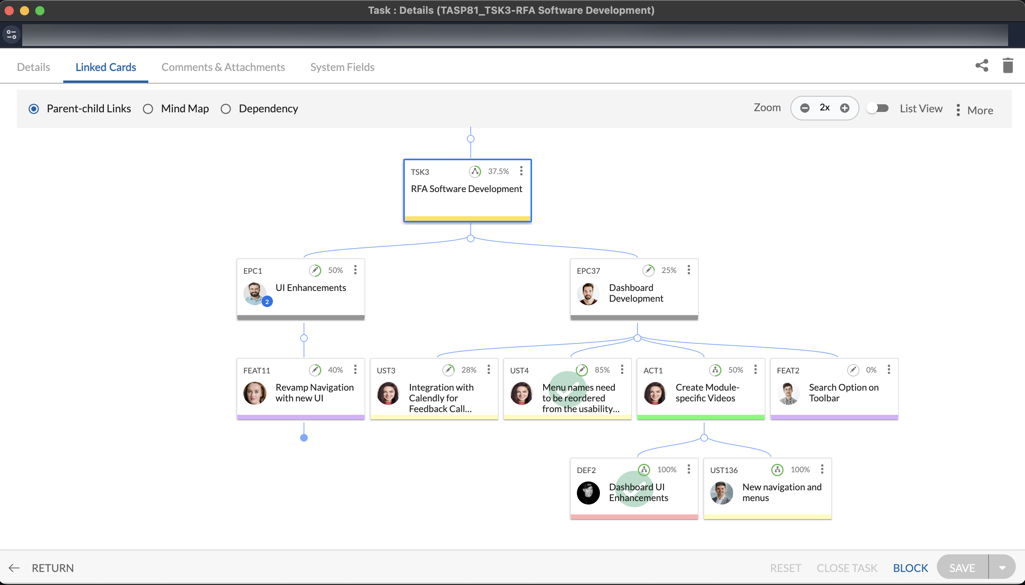
Task: Click the share icon at top right
Action: point(982,66)
